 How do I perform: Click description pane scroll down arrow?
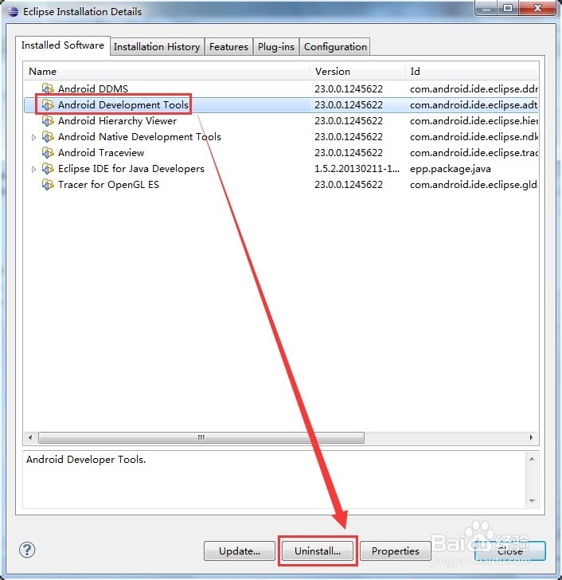[532, 501]
